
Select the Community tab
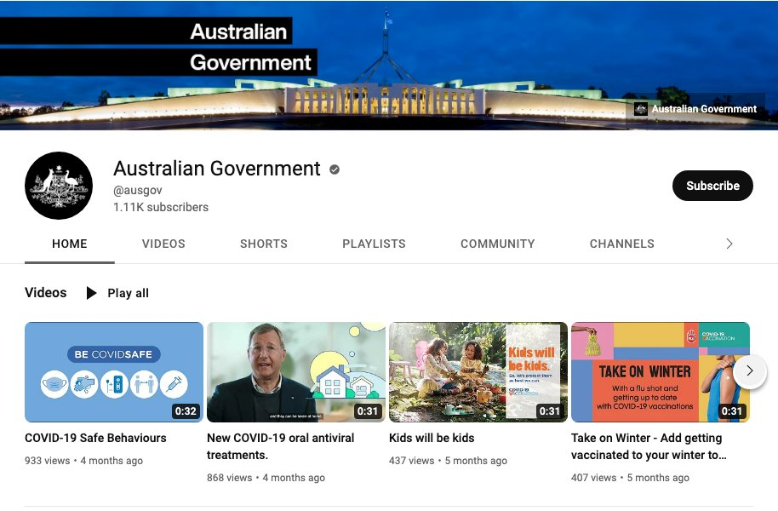(498, 244)
